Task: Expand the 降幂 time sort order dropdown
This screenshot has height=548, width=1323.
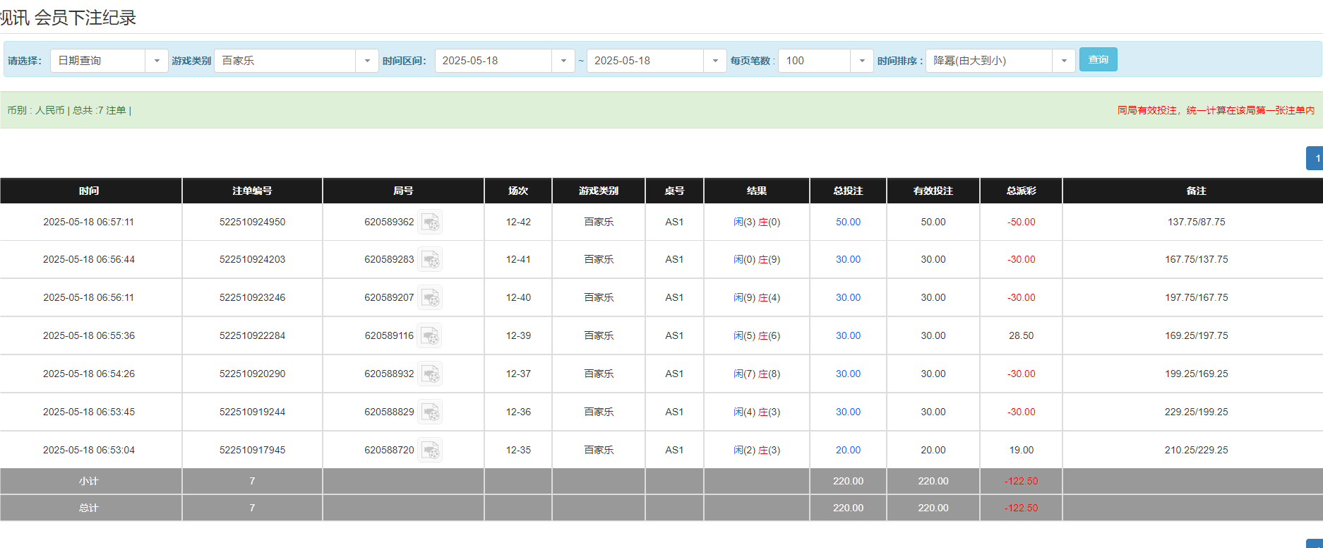Action: point(1063,61)
